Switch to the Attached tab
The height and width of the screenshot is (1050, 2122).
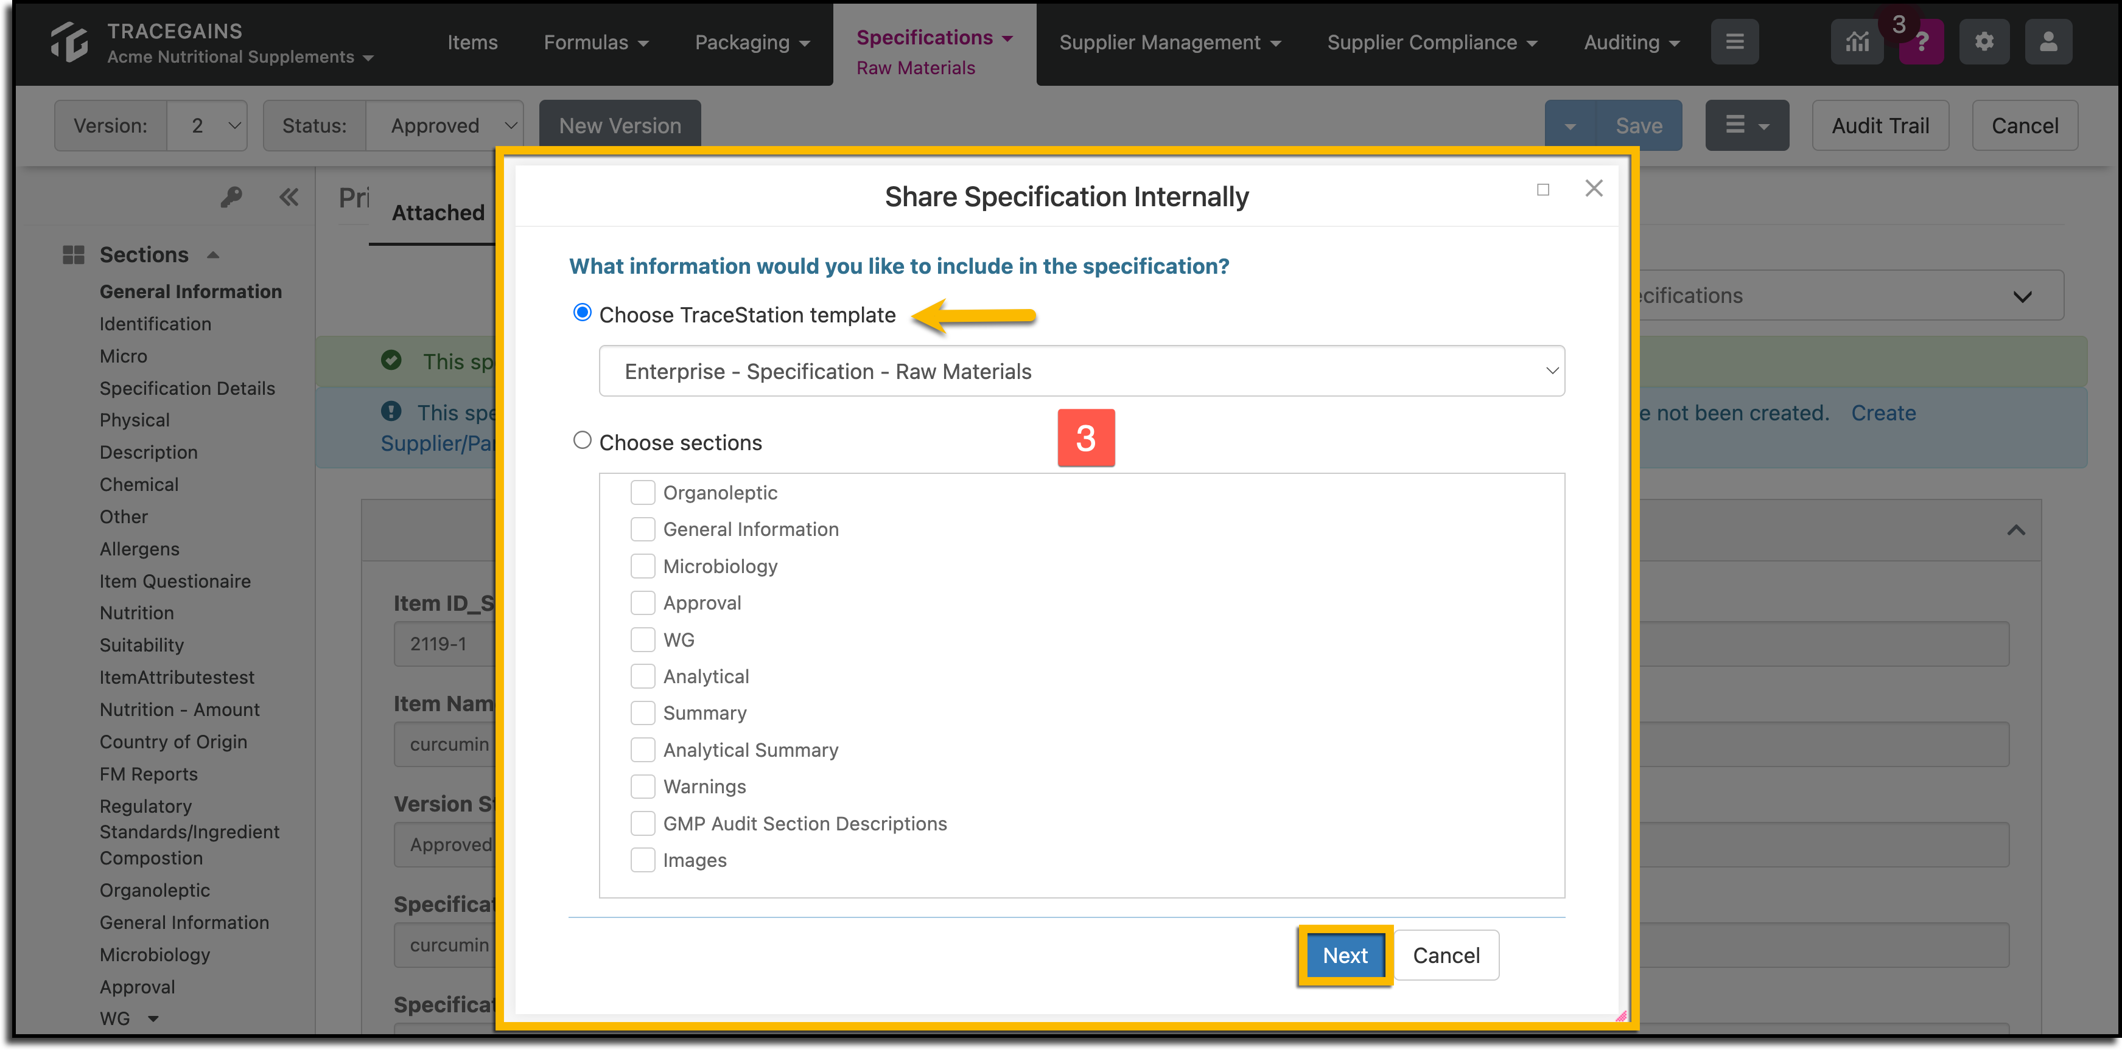[438, 212]
